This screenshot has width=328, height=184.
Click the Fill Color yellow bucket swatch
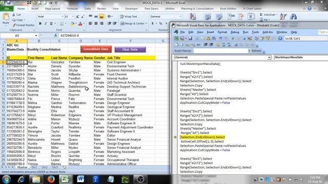tap(72, 24)
